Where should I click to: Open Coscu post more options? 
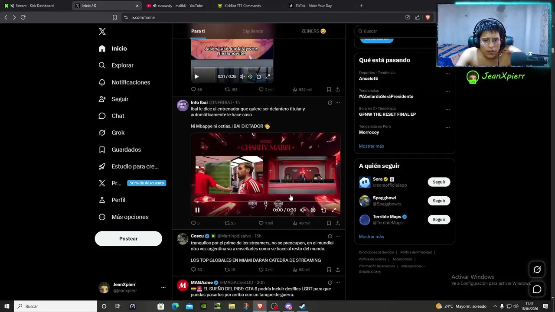(x=338, y=236)
